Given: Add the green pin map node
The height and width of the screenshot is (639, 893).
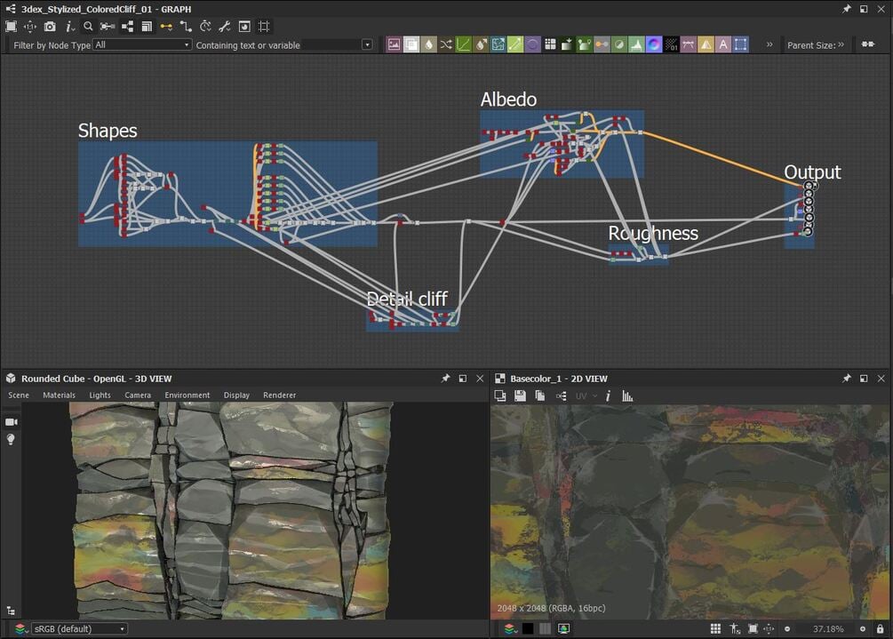Looking at the screenshot, I should 585,44.
